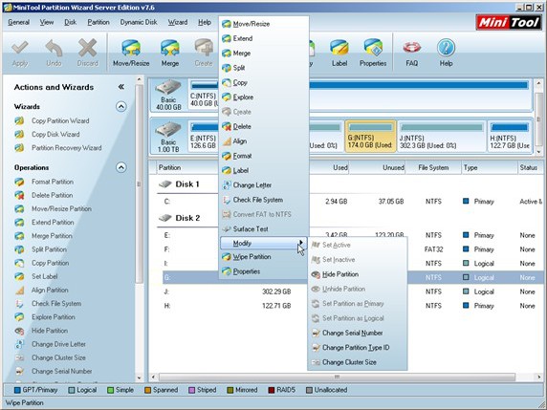Select the J:(NTFS) partition block in disk map
The image size is (547, 410).
[x=442, y=137]
